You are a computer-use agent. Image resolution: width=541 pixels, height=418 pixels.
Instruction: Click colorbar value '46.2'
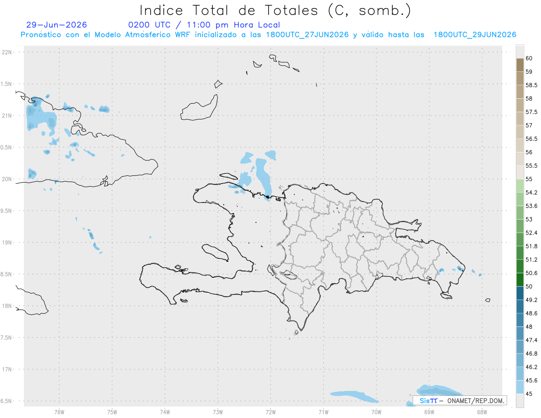coord(532,367)
